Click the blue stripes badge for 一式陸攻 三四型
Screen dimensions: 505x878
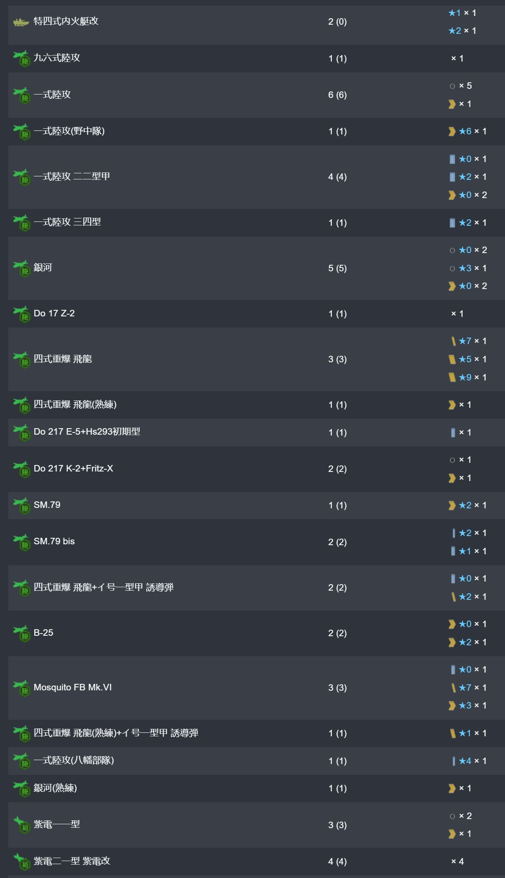point(452,223)
